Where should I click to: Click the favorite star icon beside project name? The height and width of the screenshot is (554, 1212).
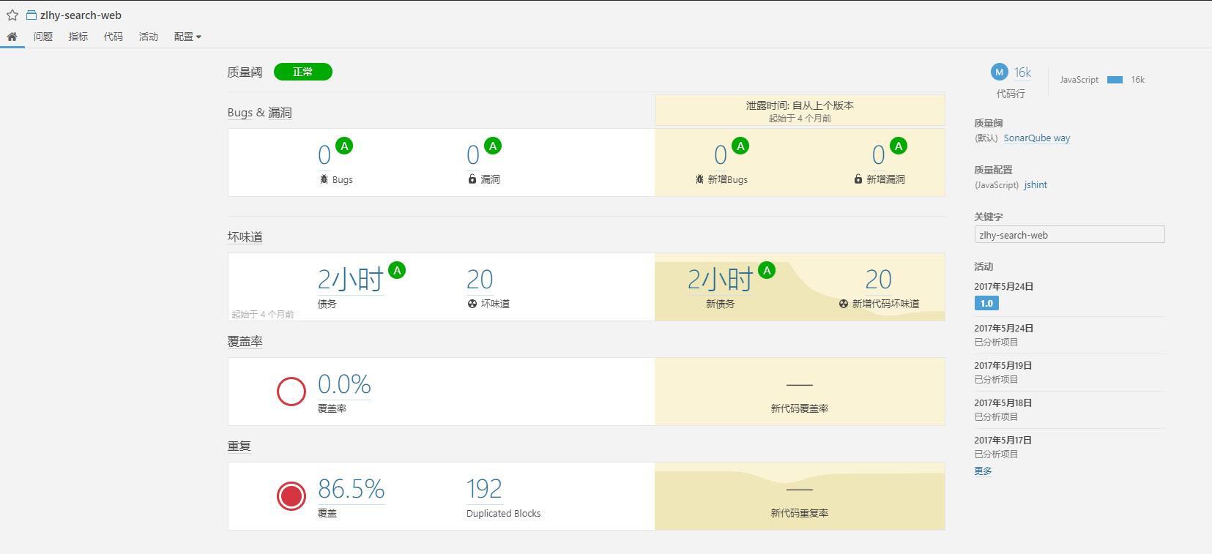(x=12, y=15)
